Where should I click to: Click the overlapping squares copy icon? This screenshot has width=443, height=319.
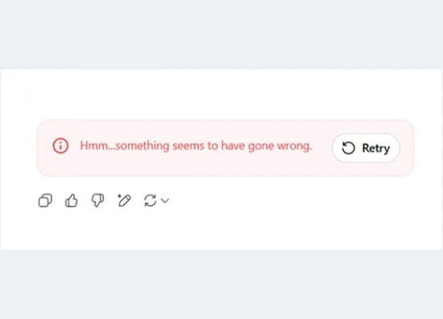point(45,201)
